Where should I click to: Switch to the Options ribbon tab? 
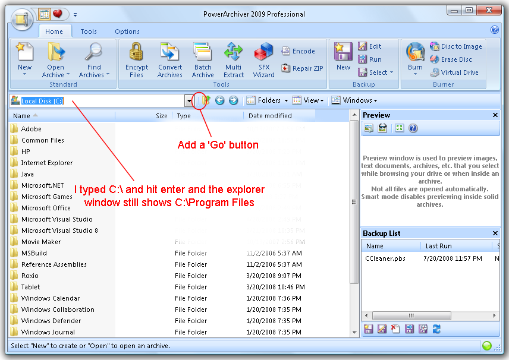pyautogui.click(x=127, y=31)
